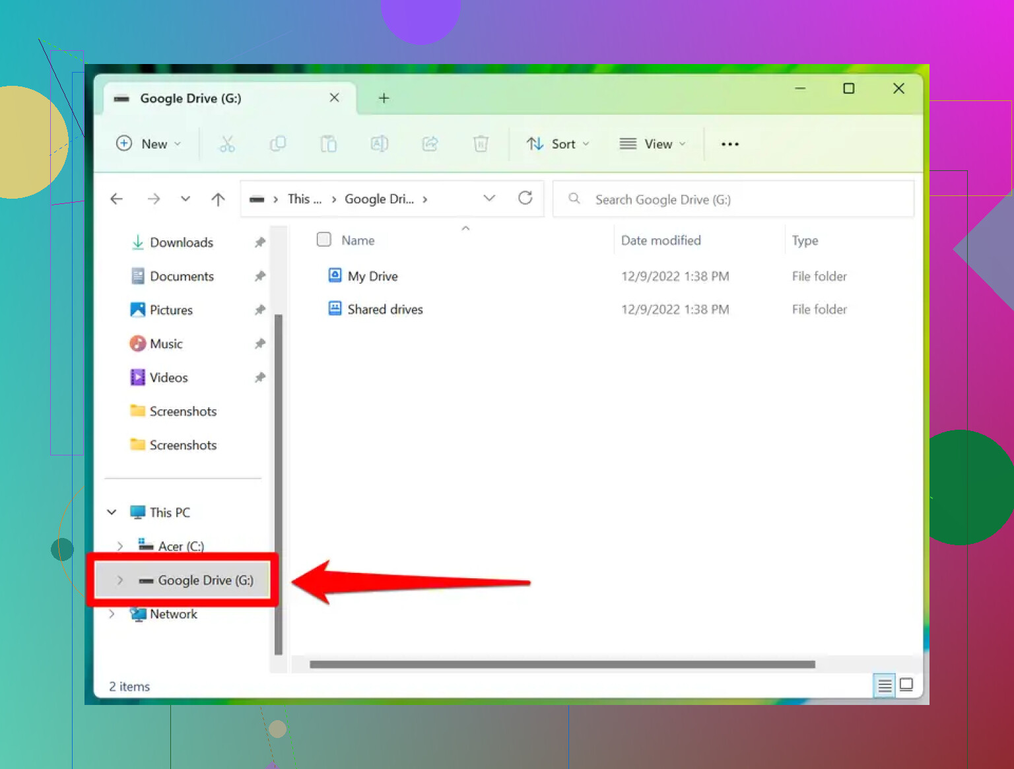Go up one folder level arrow

(218, 199)
